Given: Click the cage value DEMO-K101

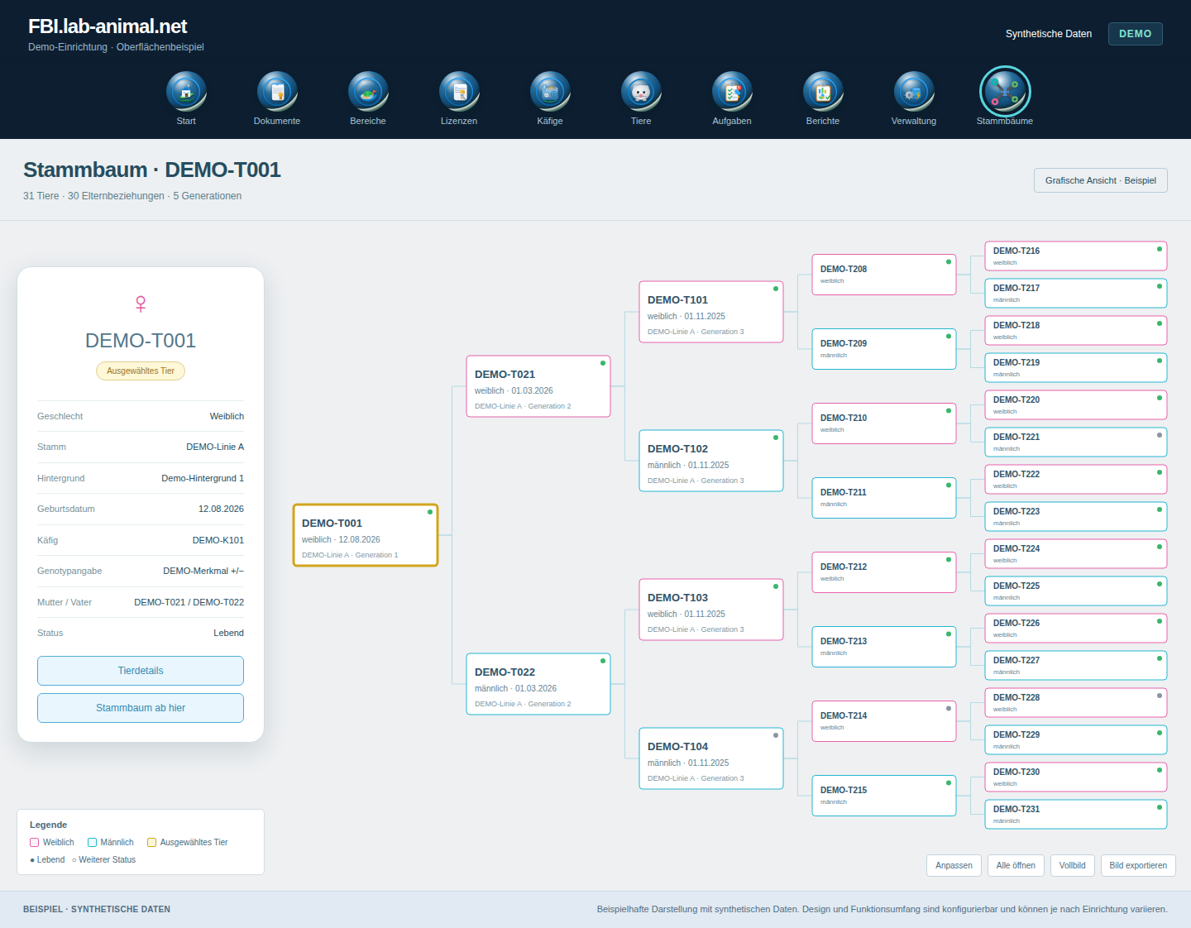Looking at the screenshot, I should 218,540.
